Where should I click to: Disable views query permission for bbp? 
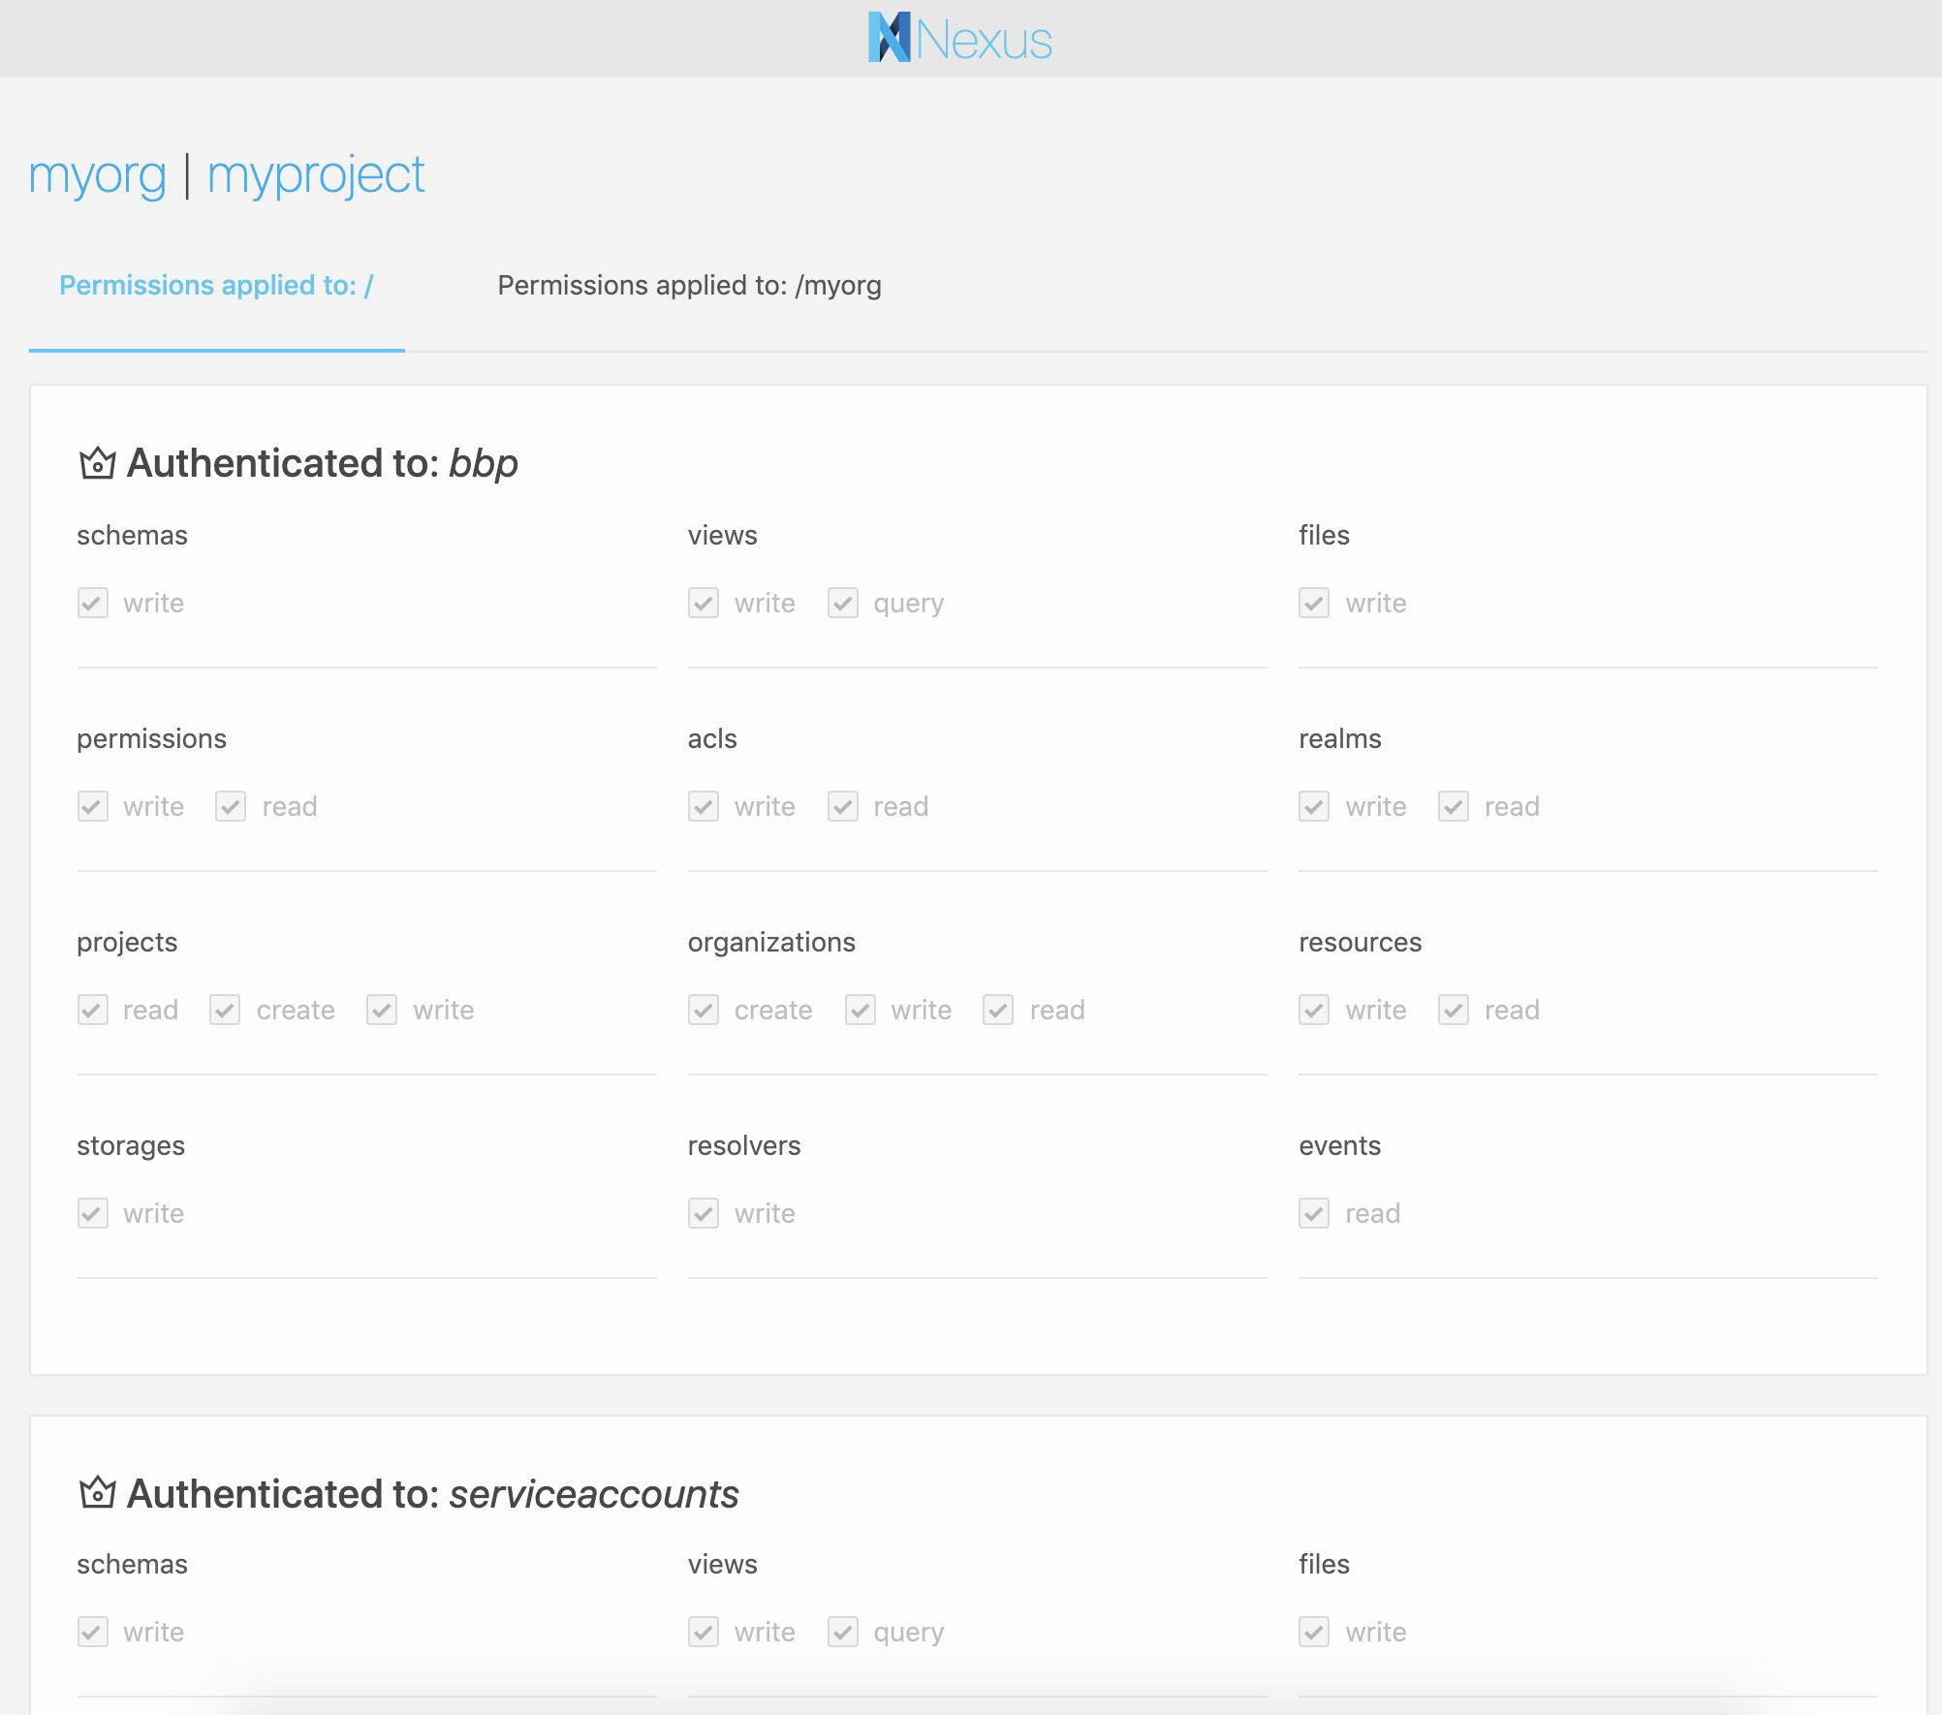(x=843, y=603)
